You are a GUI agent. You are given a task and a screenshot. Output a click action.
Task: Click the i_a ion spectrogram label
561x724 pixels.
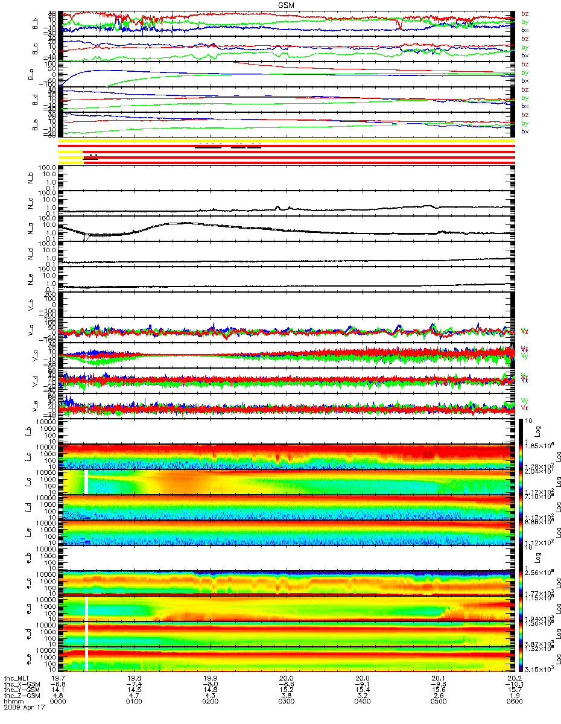point(28,482)
